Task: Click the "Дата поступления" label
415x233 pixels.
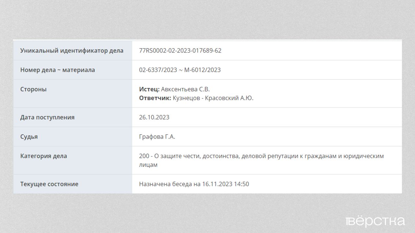Action: point(47,117)
